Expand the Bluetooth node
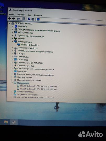Screen dimensions: 106x141 click(x=13, y=26)
